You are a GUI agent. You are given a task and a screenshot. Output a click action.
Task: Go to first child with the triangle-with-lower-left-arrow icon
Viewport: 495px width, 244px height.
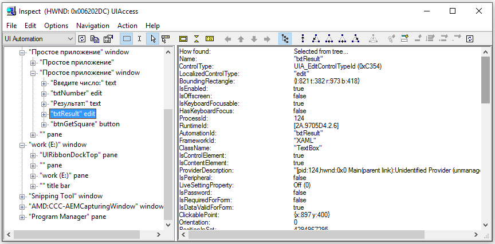316,39
